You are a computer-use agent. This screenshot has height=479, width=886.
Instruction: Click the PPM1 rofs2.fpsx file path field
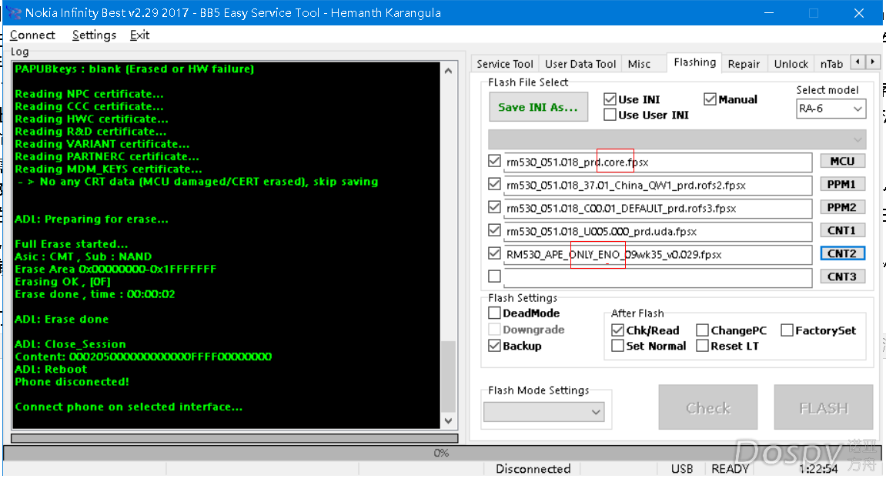point(657,185)
